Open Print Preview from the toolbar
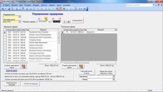The image size is (163, 92). (x=20, y=9)
